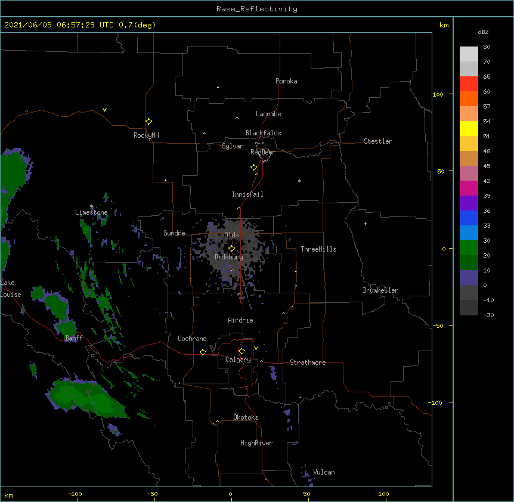The image size is (514, 502).
Task: Click the asterisk marker above Limestone label
Action: (x=92, y=206)
